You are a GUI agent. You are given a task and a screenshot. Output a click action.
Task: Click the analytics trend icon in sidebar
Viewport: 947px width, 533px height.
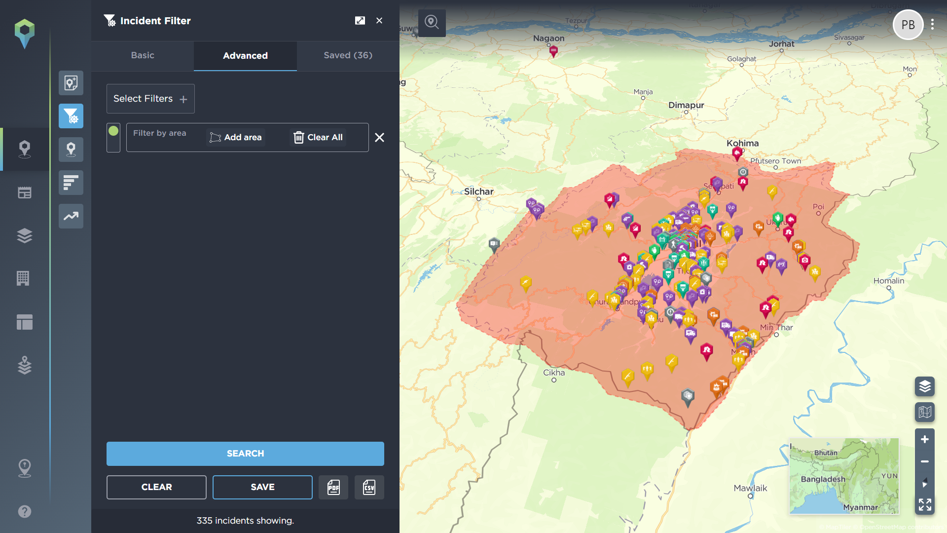(x=72, y=215)
